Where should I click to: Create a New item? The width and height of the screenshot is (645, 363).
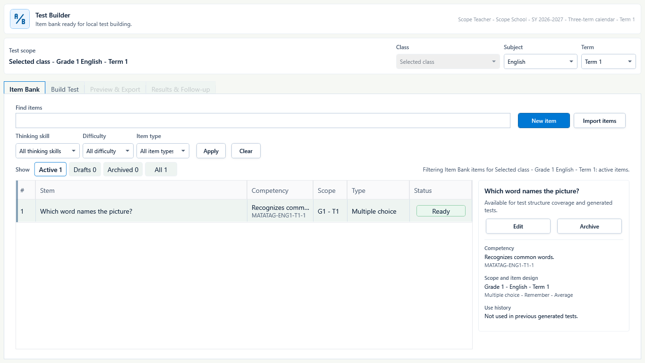tap(544, 121)
